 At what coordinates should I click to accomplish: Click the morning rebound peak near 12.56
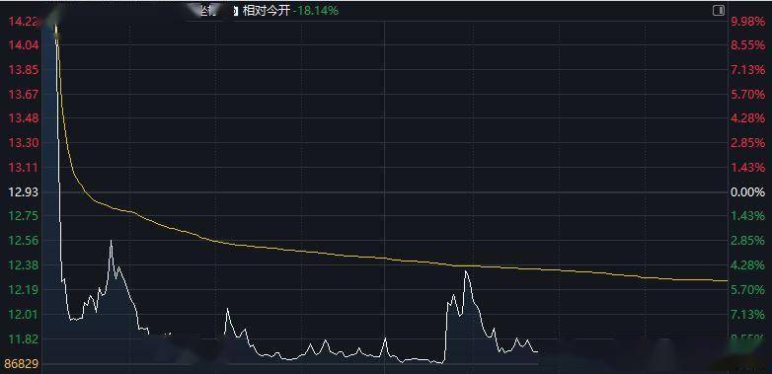click(x=111, y=241)
